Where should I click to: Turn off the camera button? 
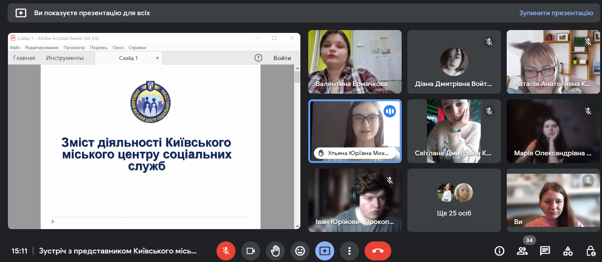(x=250, y=251)
